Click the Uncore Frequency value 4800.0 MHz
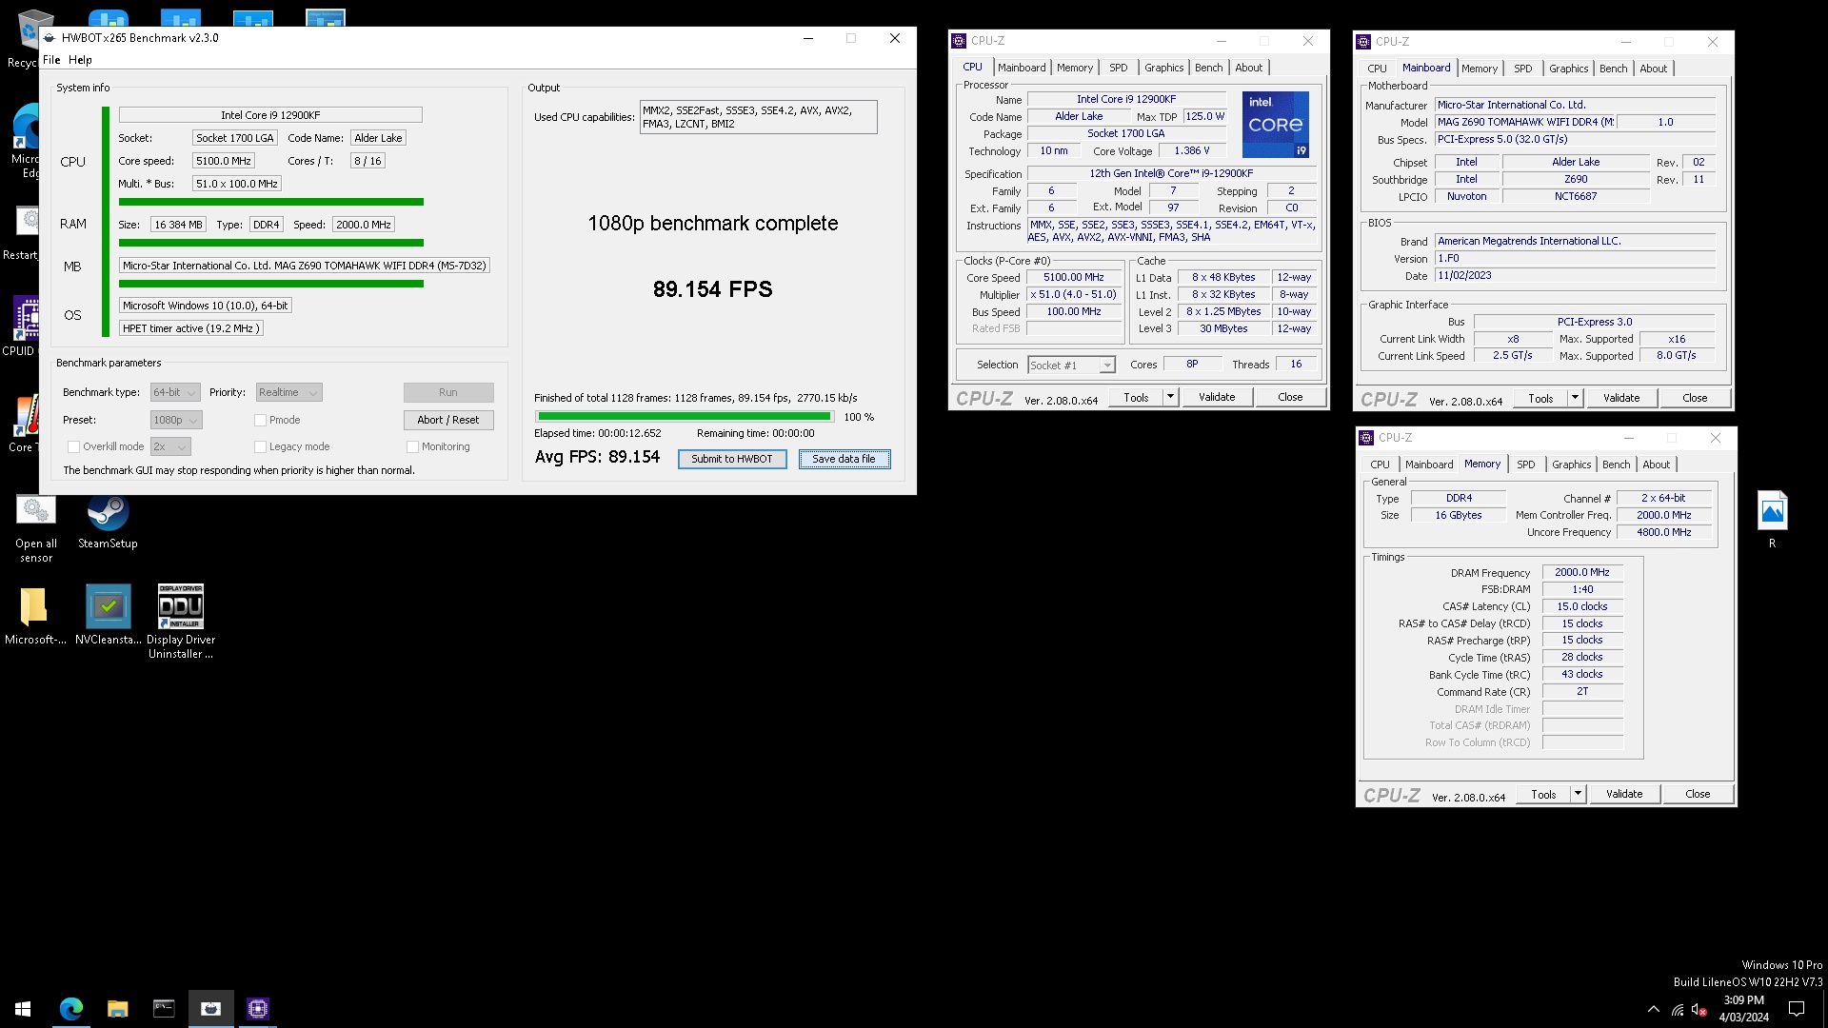1828x1028 pixels. pyautogui.click(x=1664, y=532)
